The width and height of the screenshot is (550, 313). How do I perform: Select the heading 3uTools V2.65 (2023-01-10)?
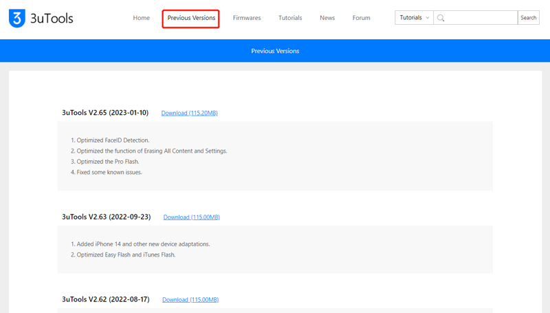tap(105, 113)
